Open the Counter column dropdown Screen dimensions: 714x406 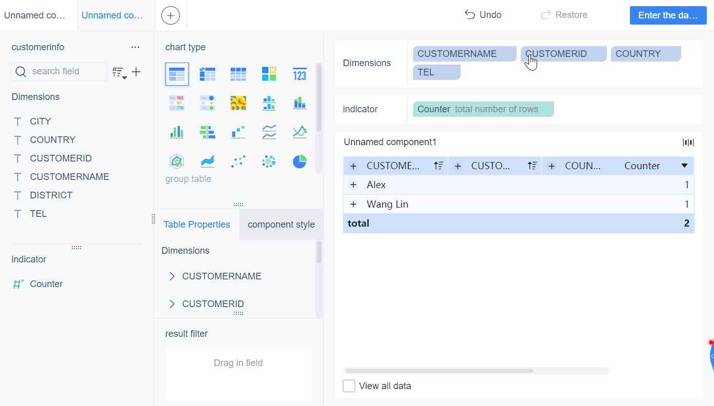685,166
